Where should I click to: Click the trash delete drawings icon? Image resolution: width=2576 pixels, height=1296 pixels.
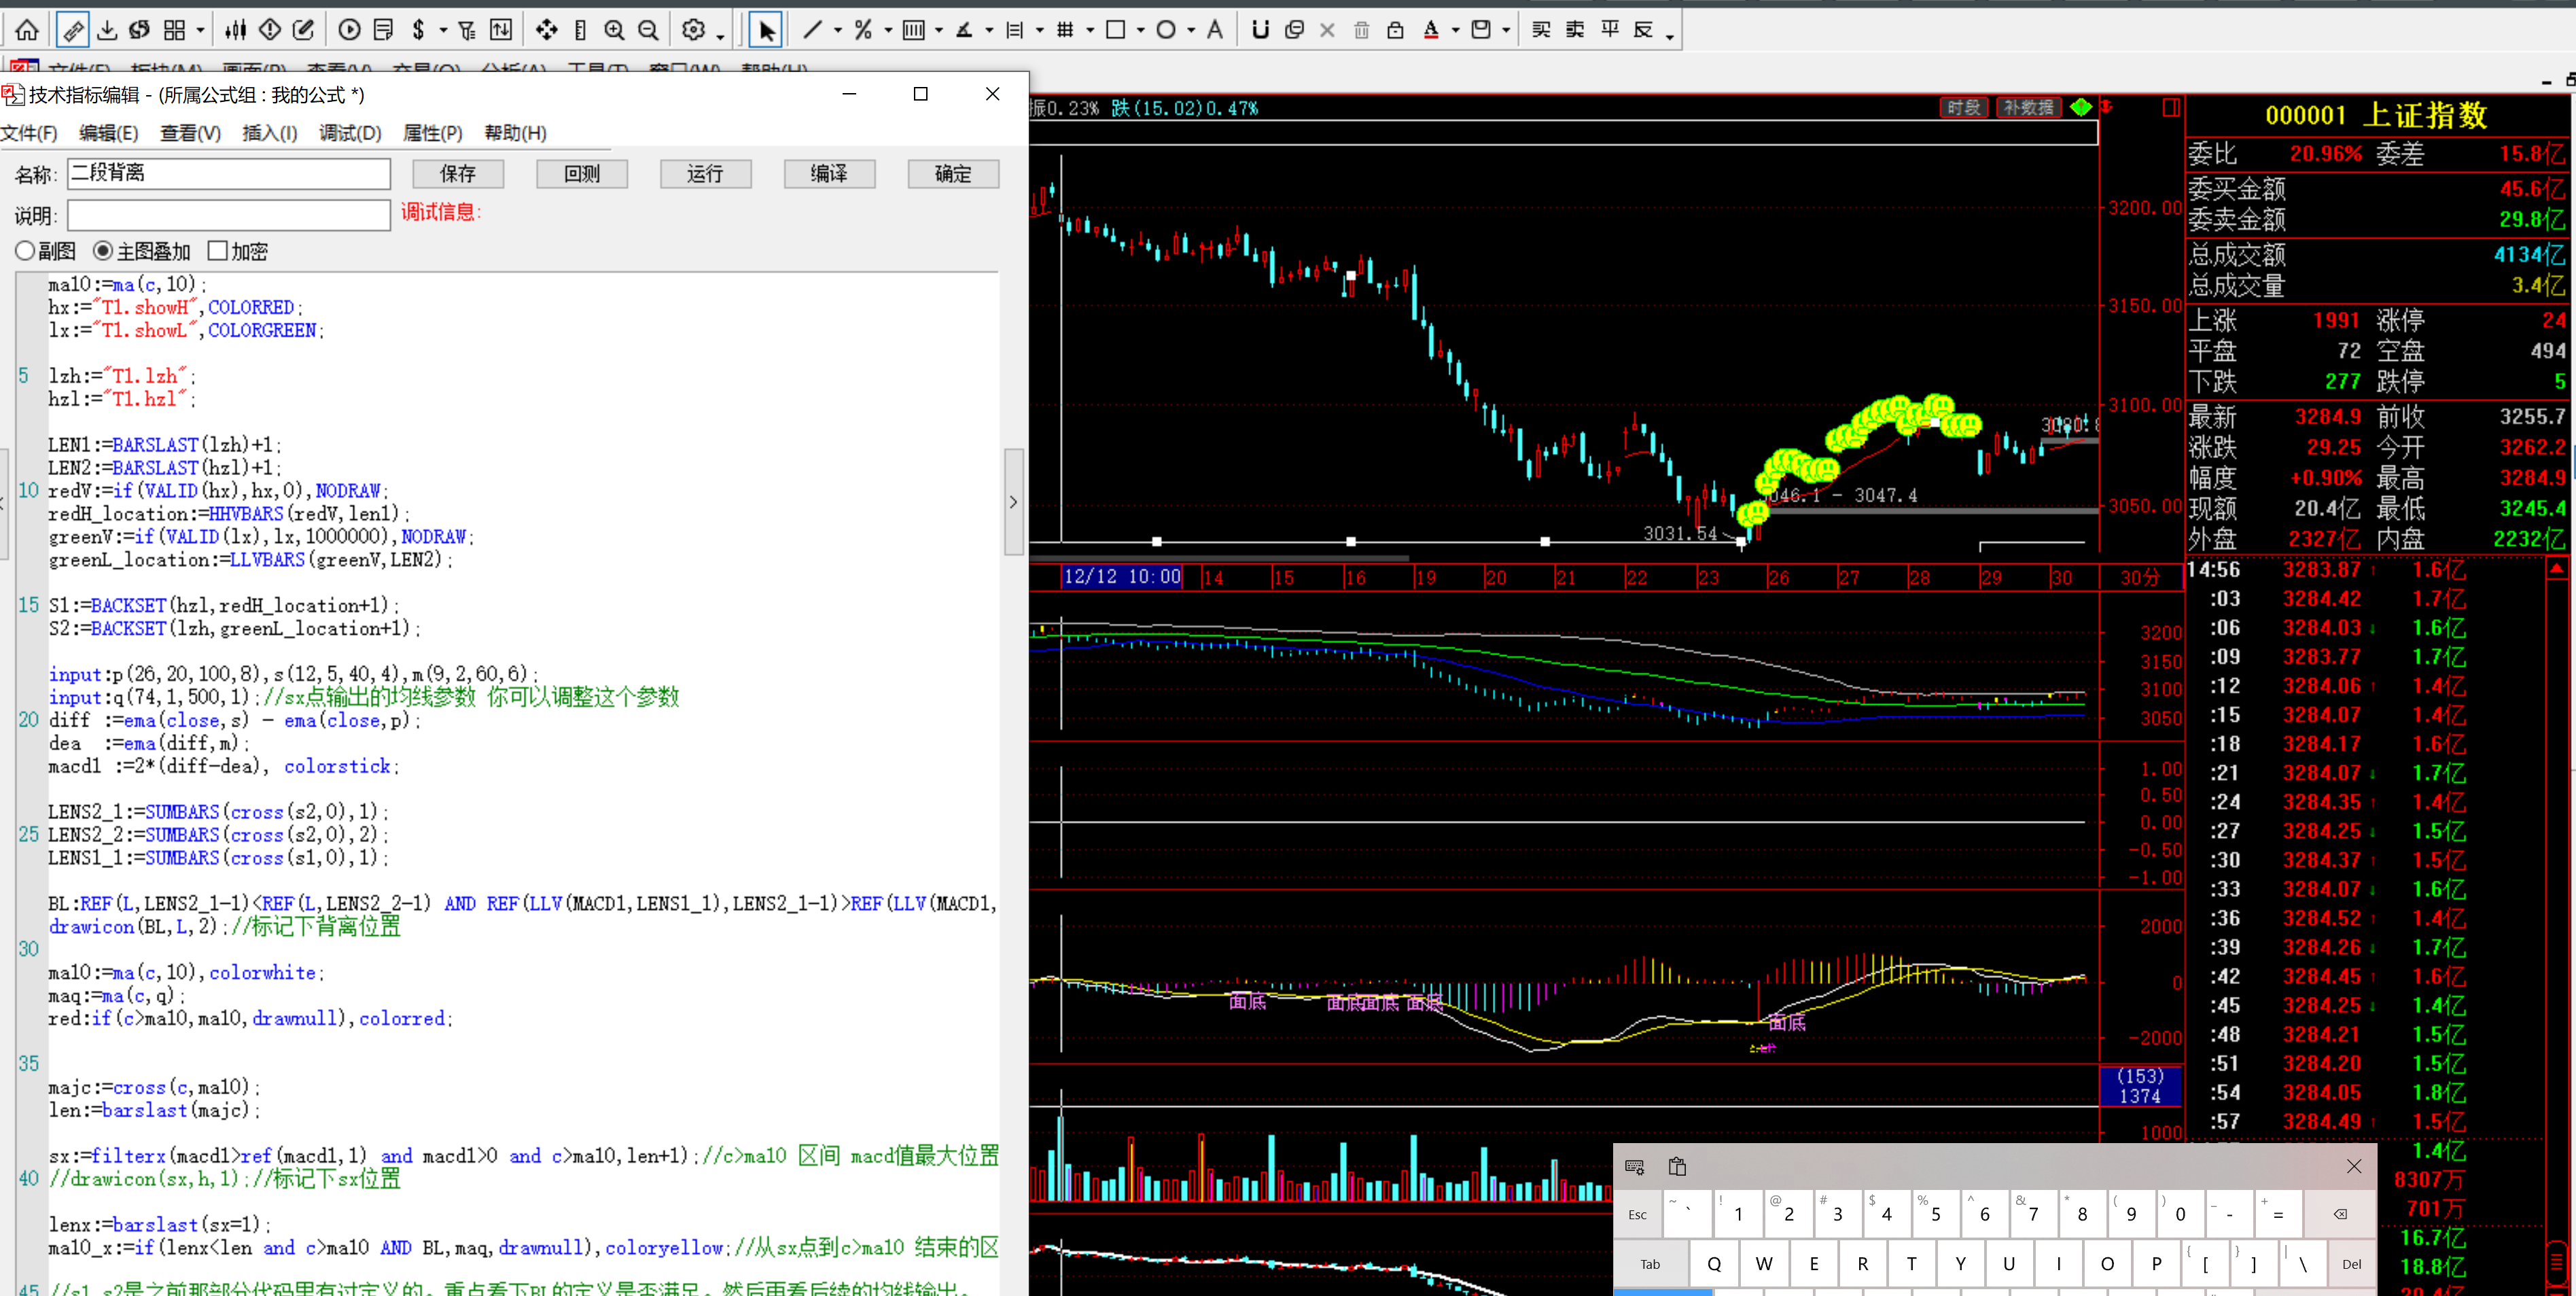point(1361,30)
